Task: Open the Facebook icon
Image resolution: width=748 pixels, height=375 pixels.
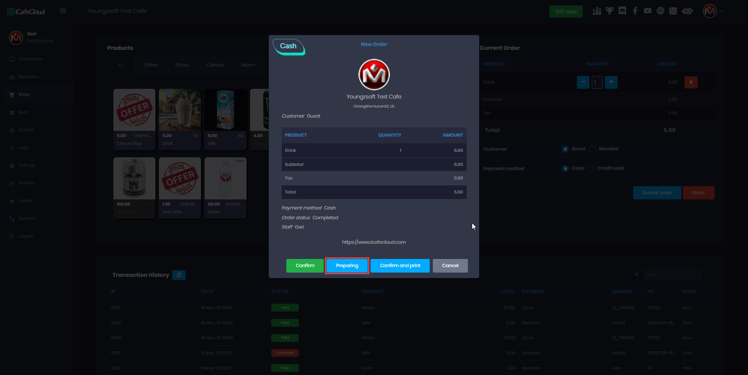Action: (x=635, y=11)
